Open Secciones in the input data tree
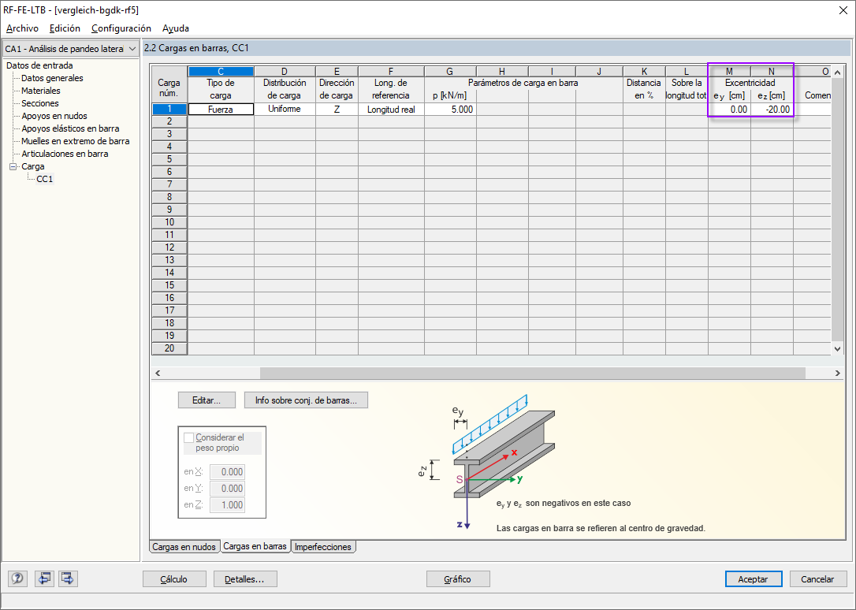856x610 pixels. click(x=39, y=103)
